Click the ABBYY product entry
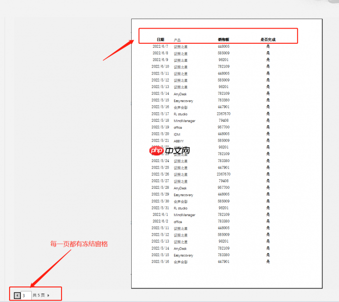The height and width of the screenshot is (302, 339). point(179,141)
